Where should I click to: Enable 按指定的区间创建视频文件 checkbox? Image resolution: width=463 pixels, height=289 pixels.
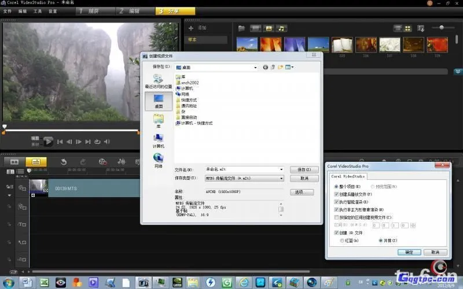pos(336,217)
